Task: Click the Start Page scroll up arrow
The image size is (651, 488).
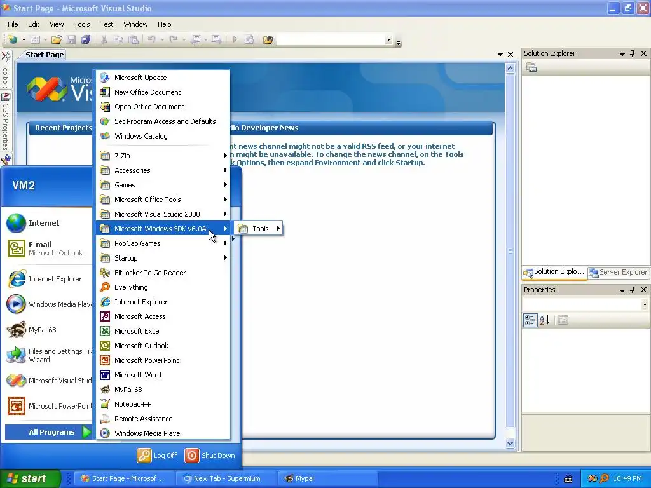Action: pos(511,68)
